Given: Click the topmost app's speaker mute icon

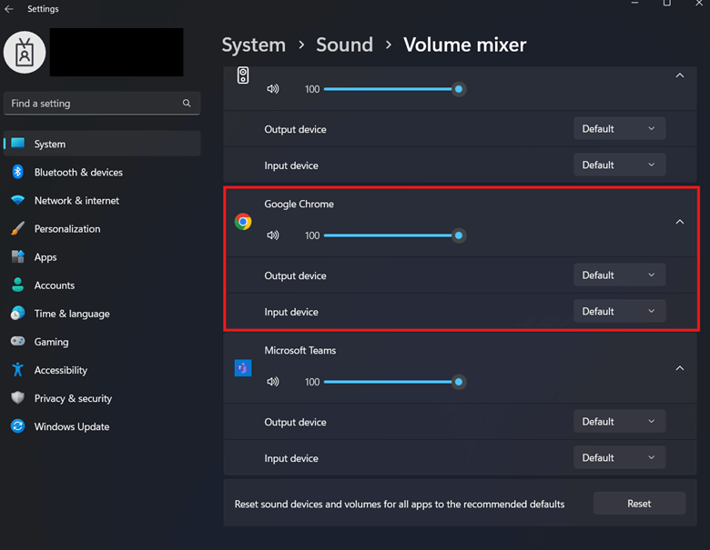Looking at the screenshot, I should tap(273, 89).
